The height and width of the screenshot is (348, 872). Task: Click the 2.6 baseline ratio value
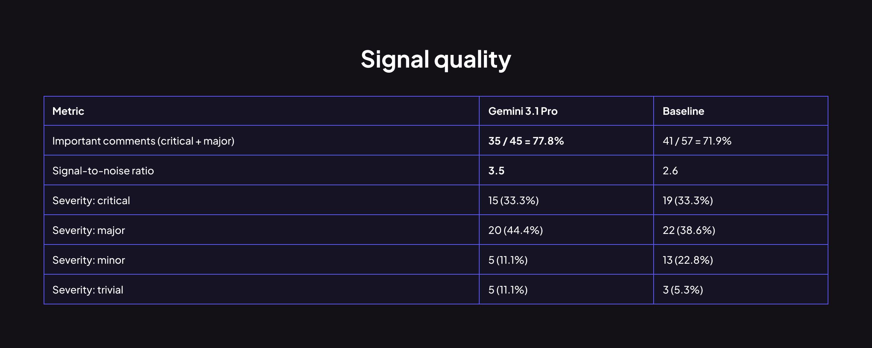click(x=670, y=171)
